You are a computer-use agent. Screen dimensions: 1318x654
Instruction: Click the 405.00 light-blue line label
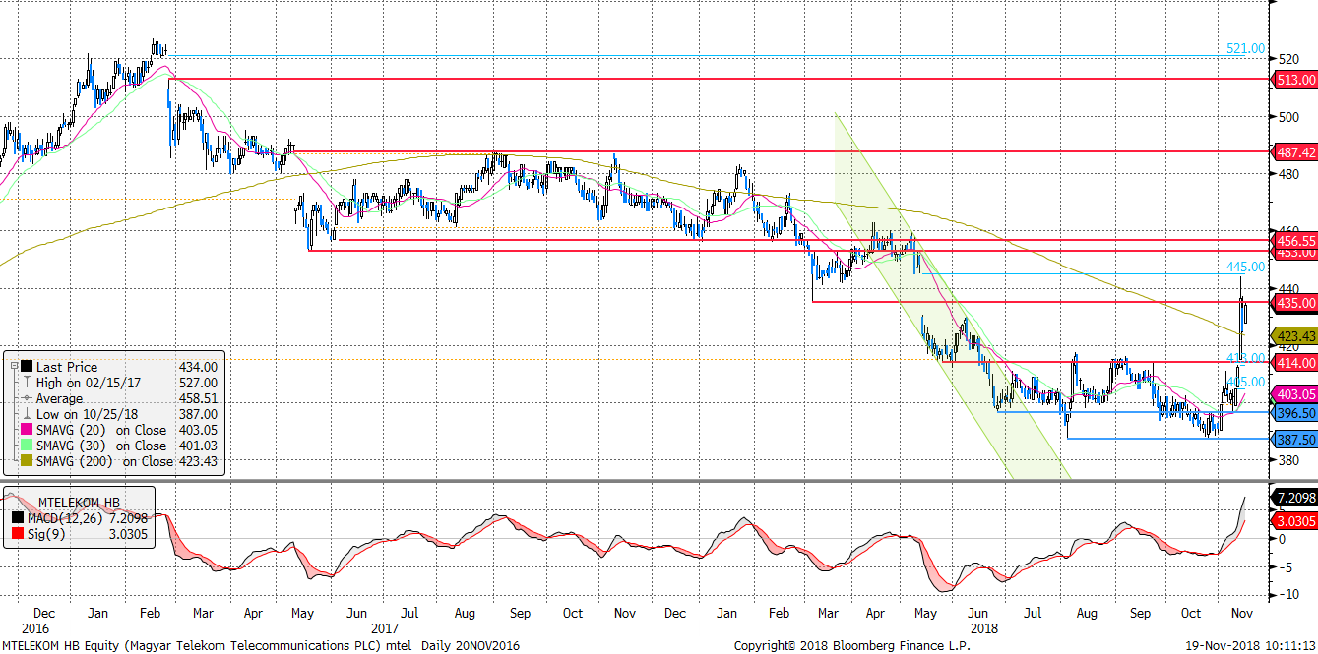click(x=1246, y=382)
